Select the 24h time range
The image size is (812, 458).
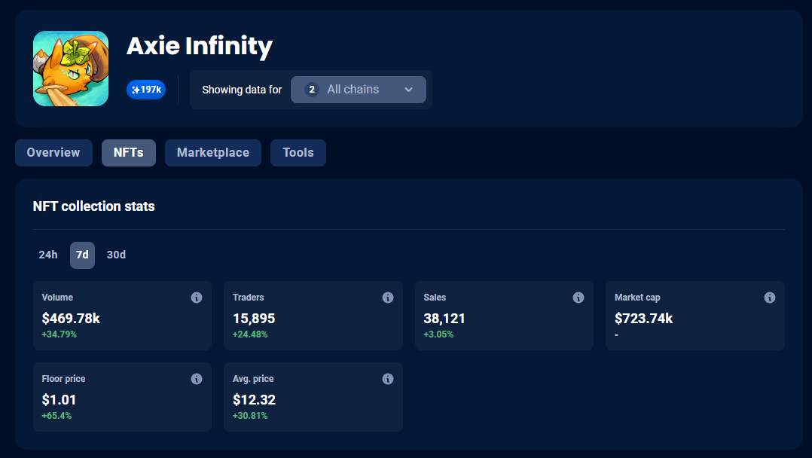coord(48,255)
